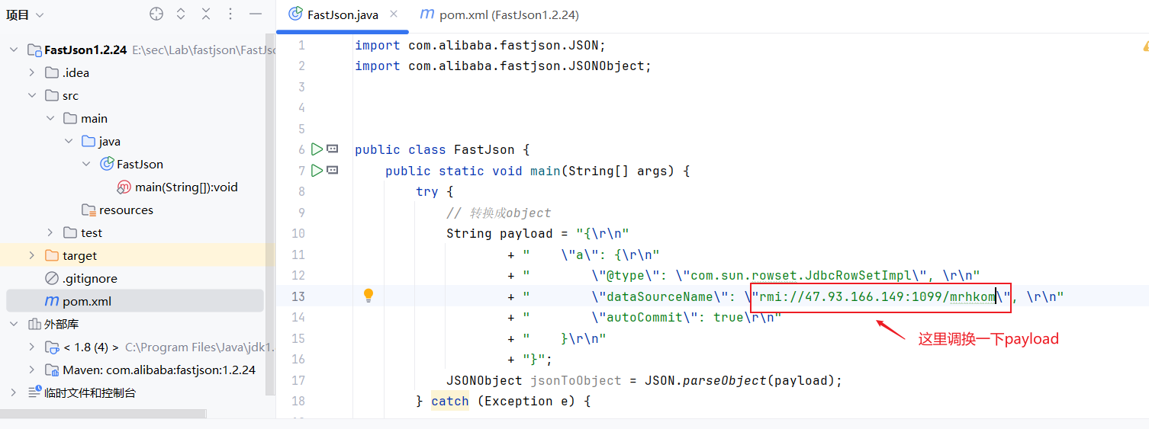Click the warning indicator at the editor's top right
1149x429 pixels.
tap(1146, 46)
